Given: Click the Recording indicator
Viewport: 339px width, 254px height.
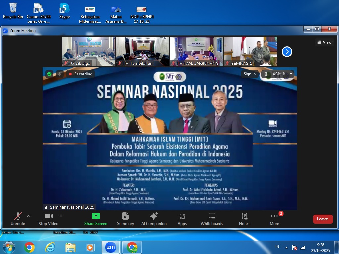Looking at the screenshot, I should [80, 74].
